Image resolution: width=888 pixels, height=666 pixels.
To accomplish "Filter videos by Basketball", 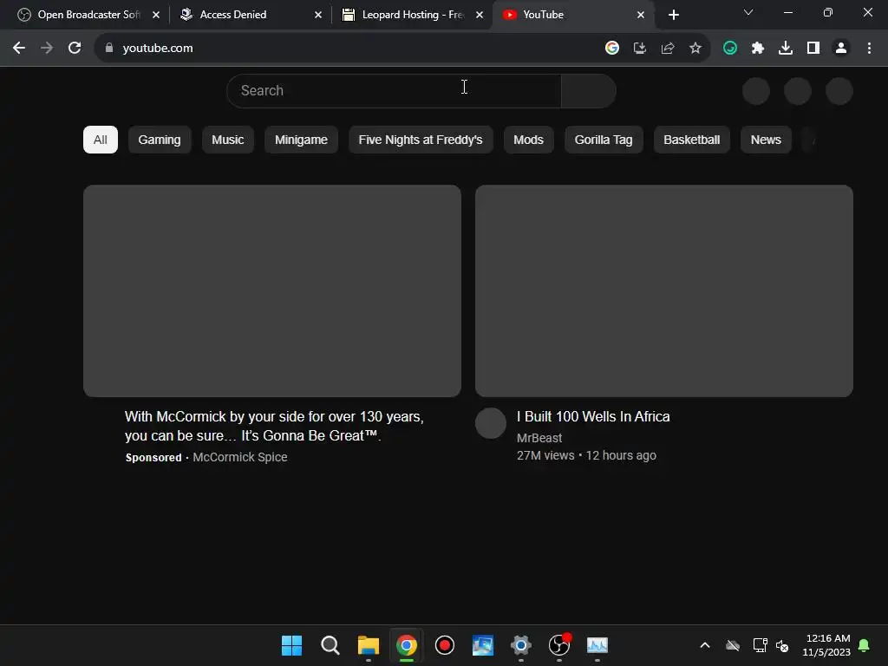I will pyautogui.click(x=691, y=140).
